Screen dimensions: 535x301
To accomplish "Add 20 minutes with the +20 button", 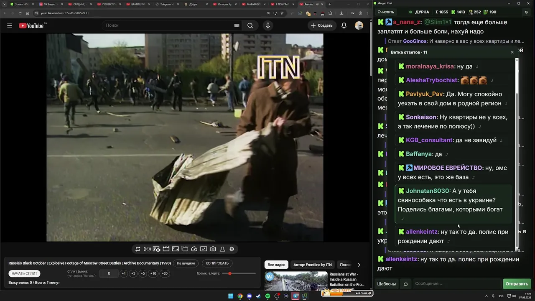I will pos(165,273).
